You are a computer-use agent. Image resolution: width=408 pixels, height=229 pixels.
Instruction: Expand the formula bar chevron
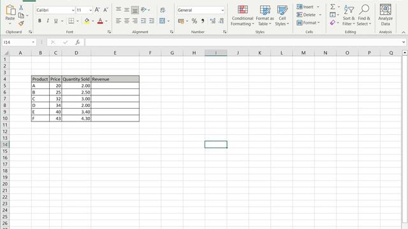tap(404, 43)
